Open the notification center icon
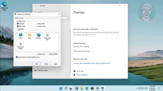This screenshot has height=91, width=163. (x=159, y=88)
